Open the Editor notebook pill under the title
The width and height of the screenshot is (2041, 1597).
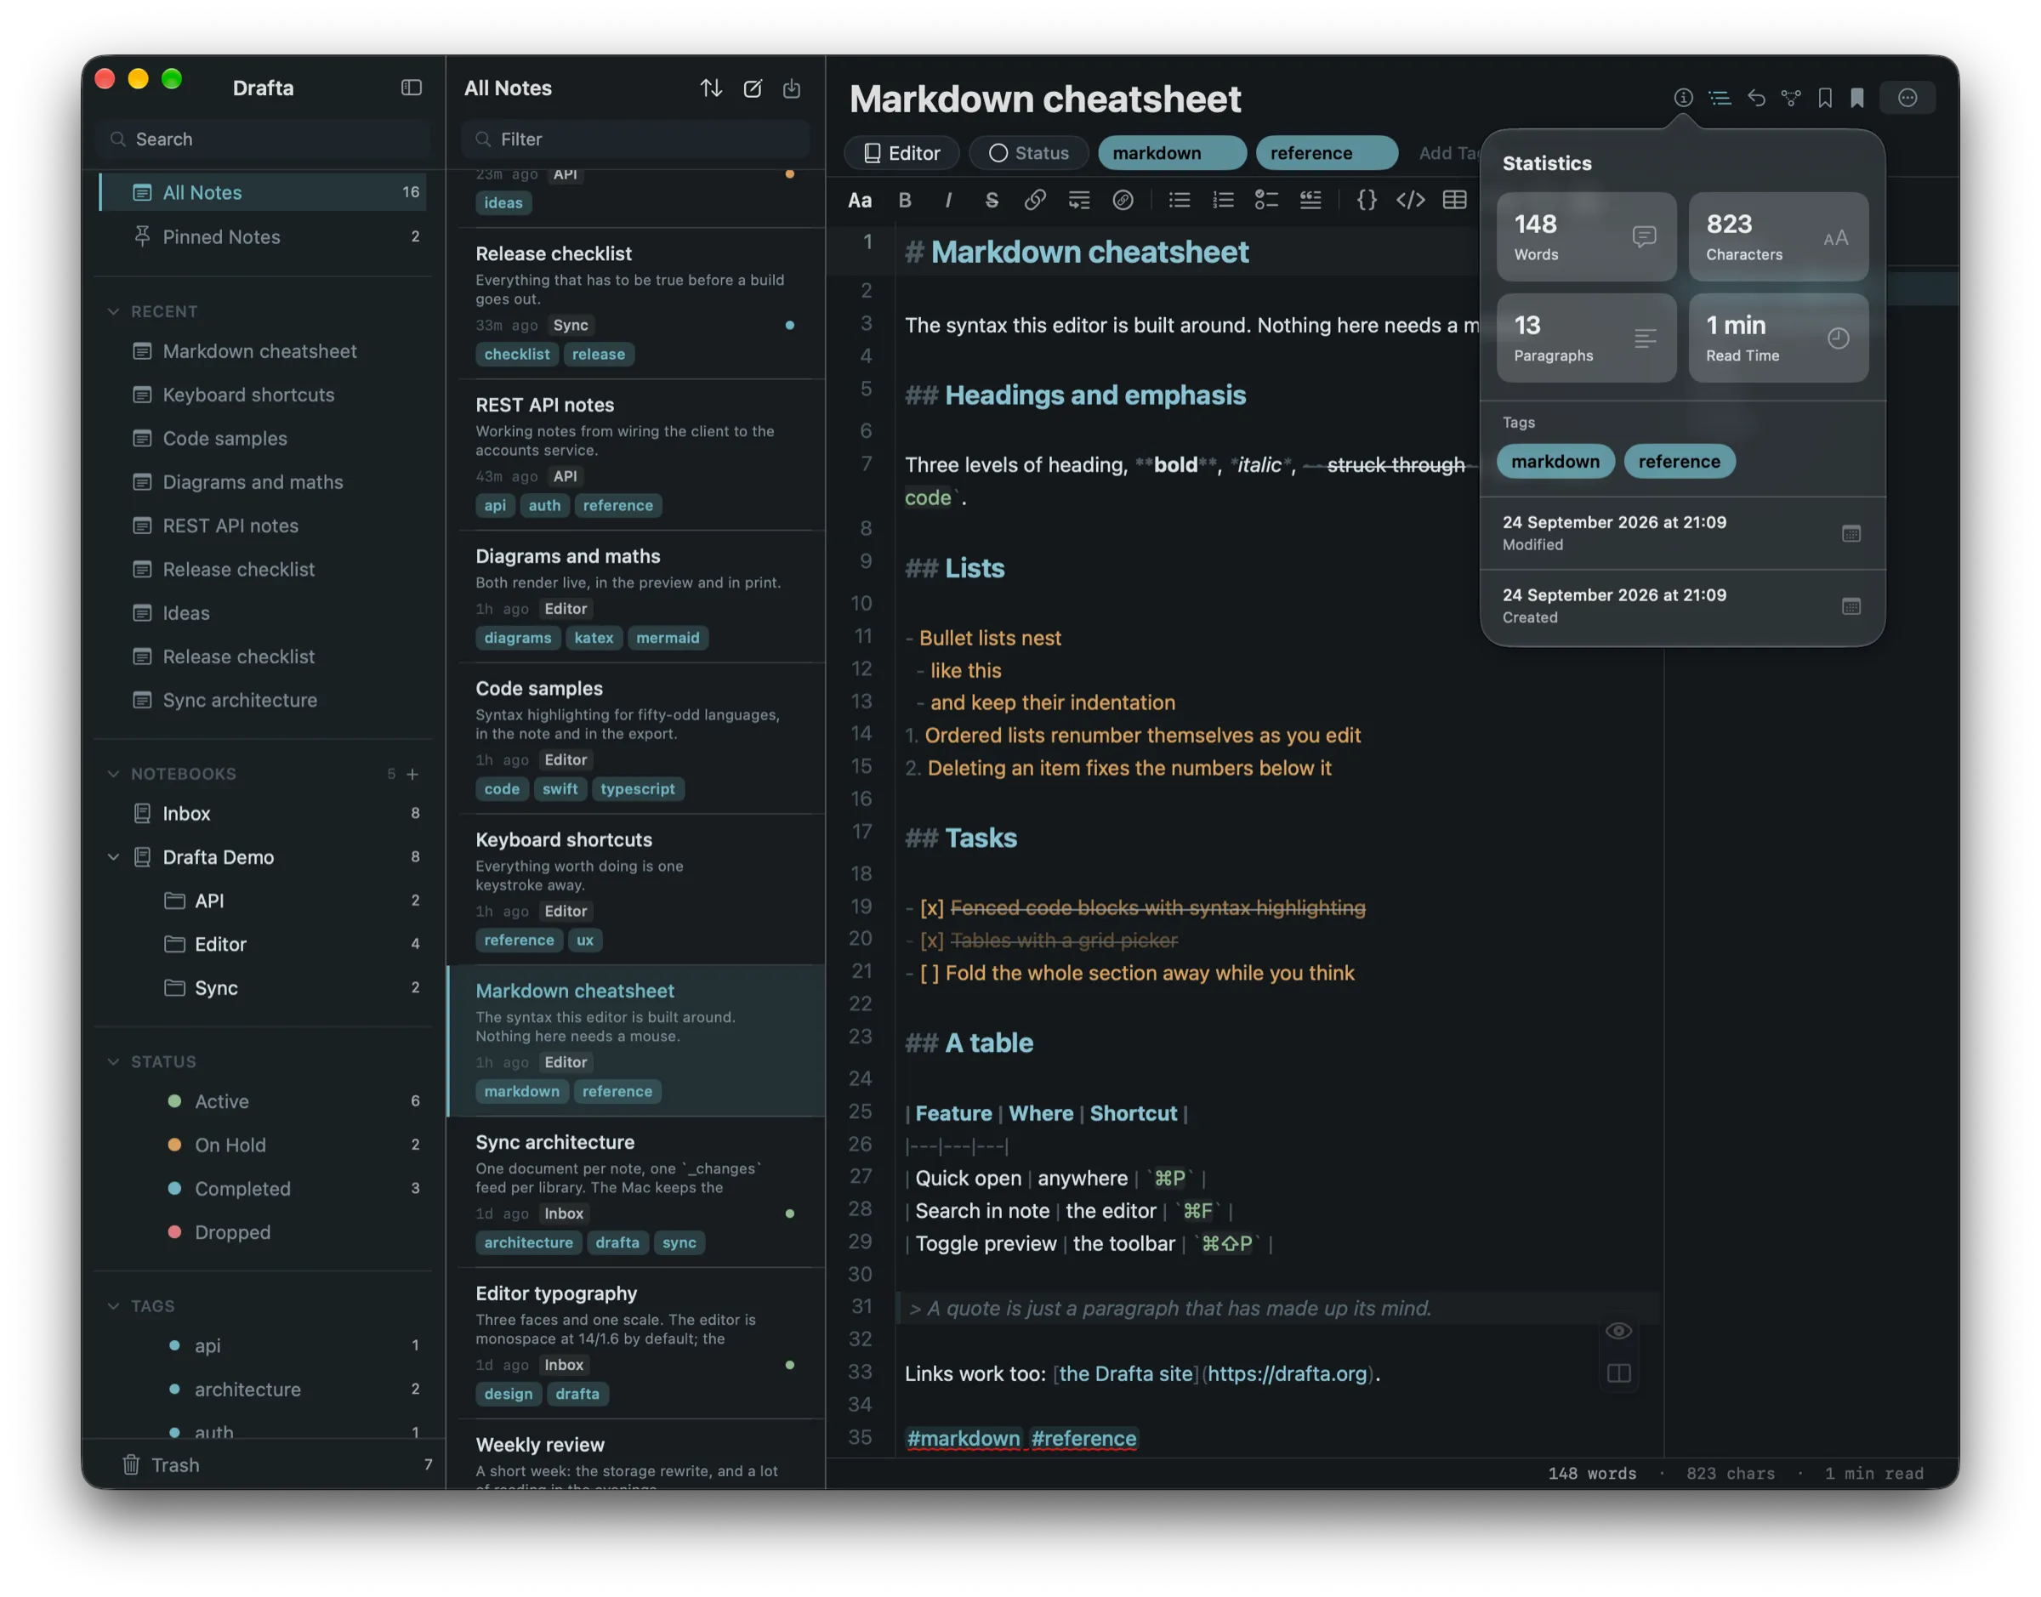(x=901, y=153)
